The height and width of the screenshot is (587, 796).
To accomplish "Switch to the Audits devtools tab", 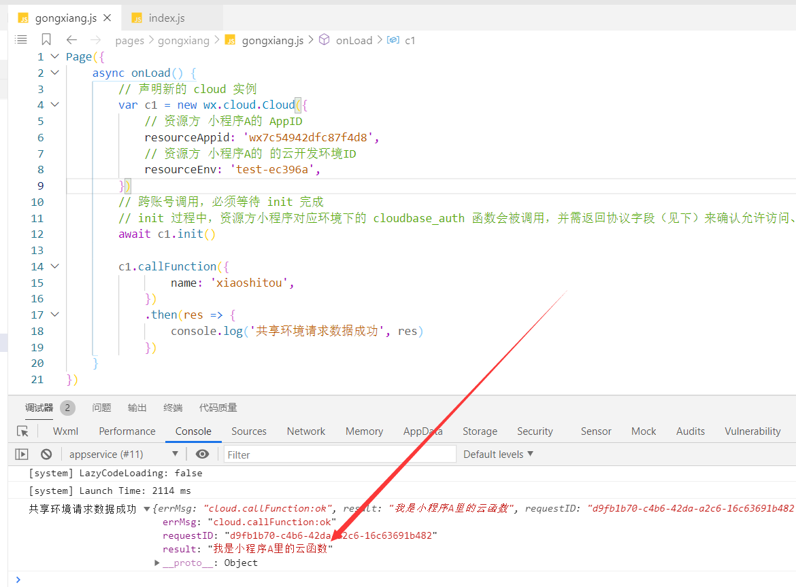I will pyautogui.click(x=690, y=431).
